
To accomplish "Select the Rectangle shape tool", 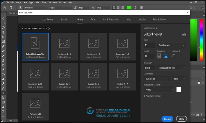I will 3,102.
